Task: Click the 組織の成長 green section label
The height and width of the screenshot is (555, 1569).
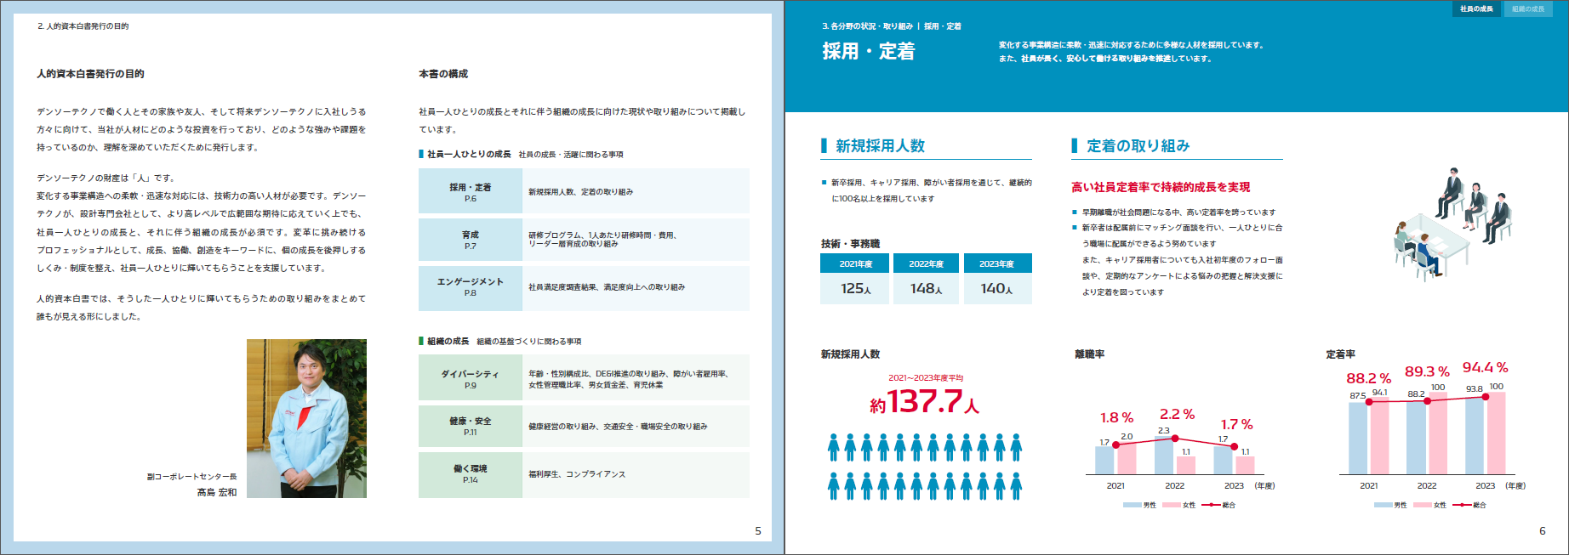Action: (x=448, y=341)
